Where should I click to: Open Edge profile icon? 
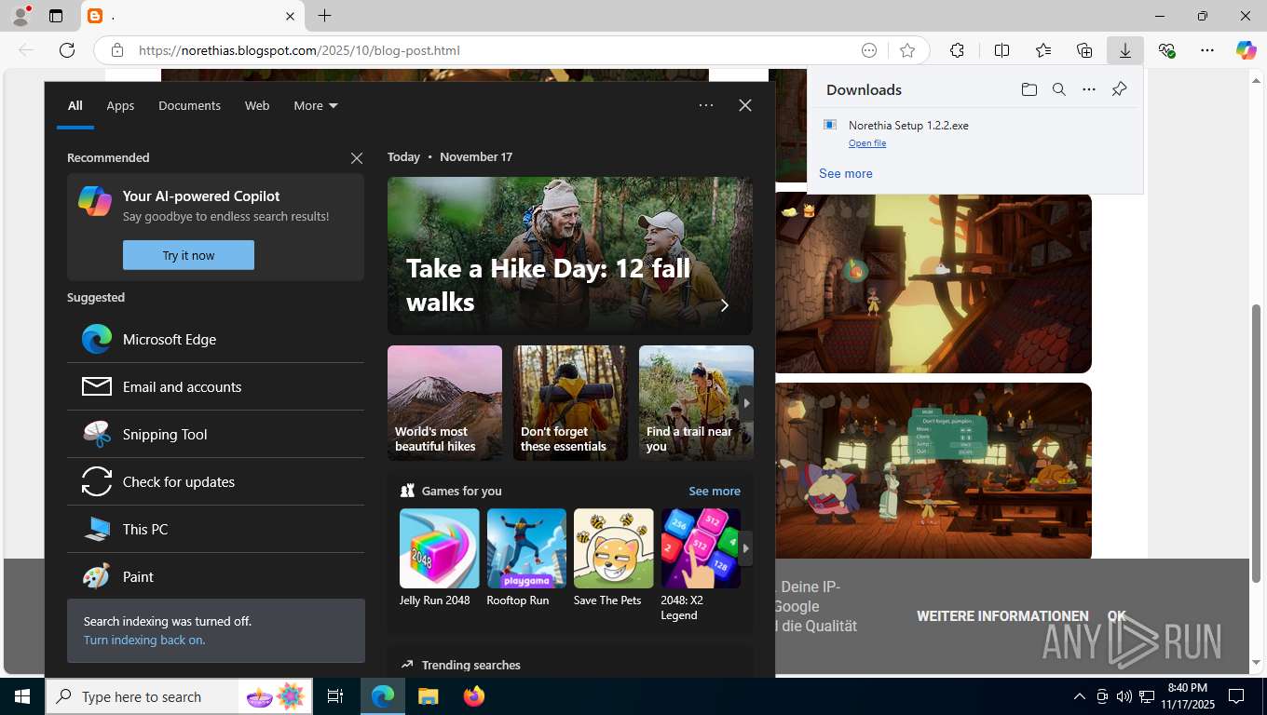point(20,16)
